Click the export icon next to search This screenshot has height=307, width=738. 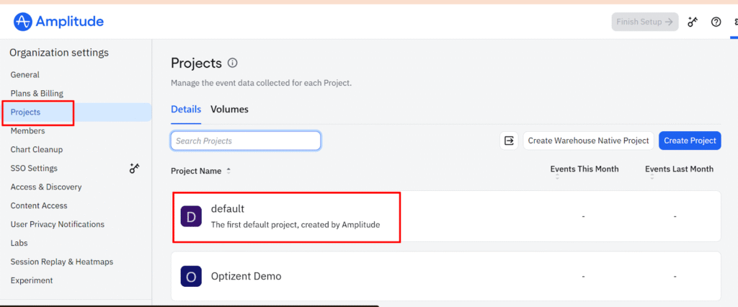point(510,141)
